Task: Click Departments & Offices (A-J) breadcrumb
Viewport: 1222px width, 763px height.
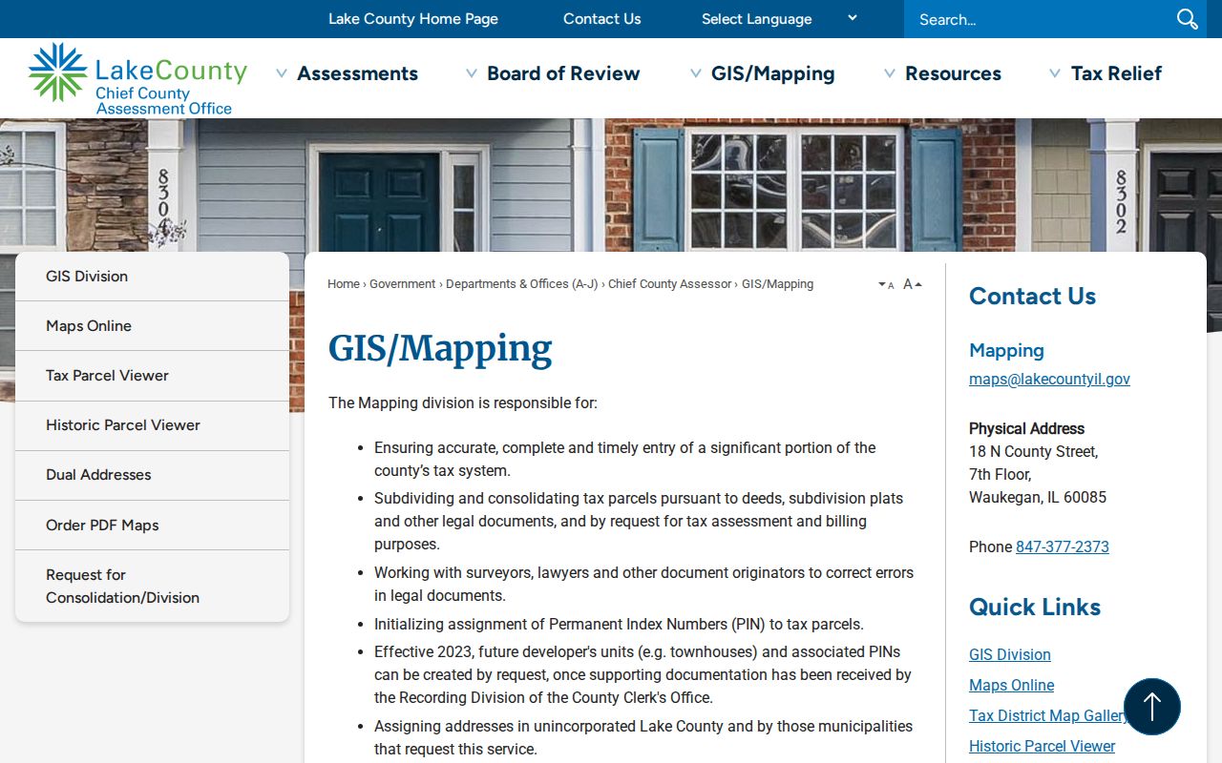Action: [x=521, y=284]
